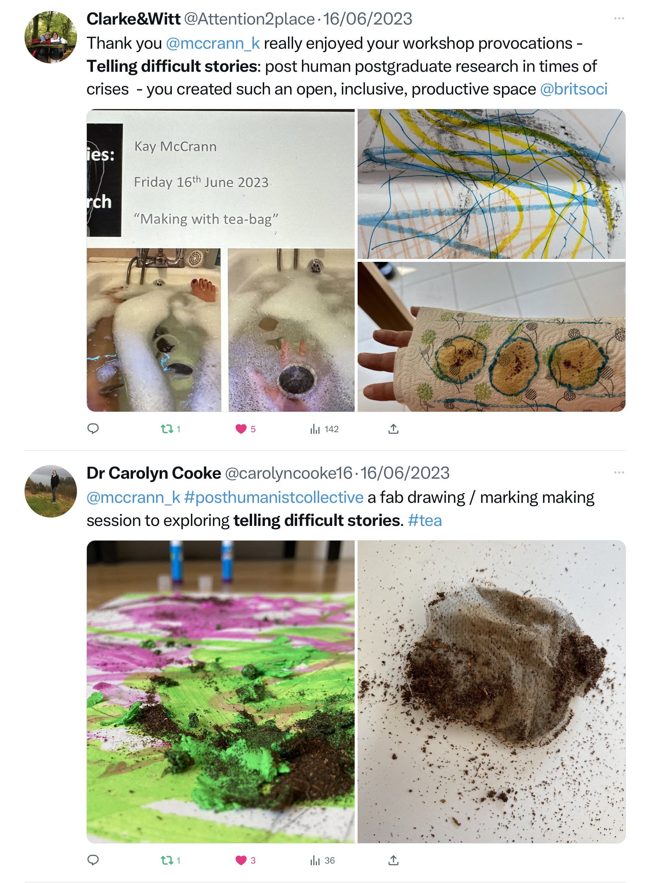Screen dimensions: 665x883
Task: Unlike the Clarke&Witt tweet with 5 likes
Action: pyautogui.click(x=241, y=429)
